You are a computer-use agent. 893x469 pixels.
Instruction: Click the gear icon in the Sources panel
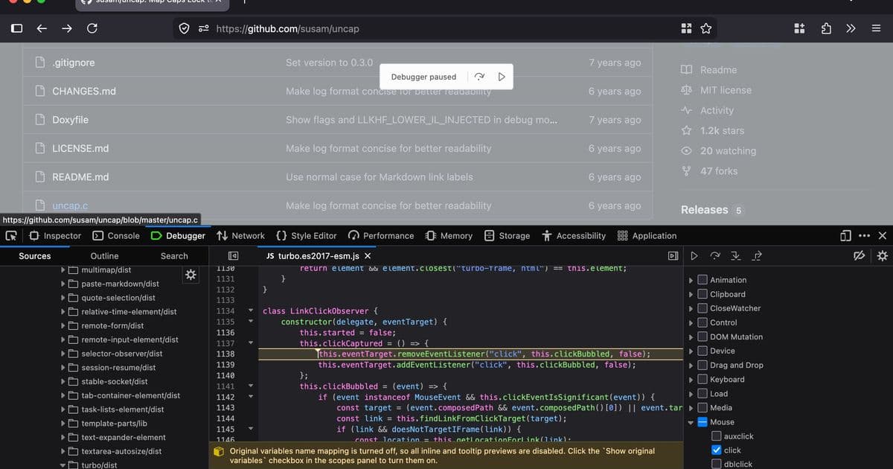(191, 275)
